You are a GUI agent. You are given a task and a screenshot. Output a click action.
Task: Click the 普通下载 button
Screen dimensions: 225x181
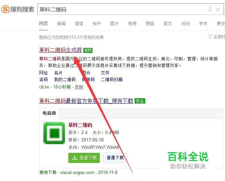[x=115, y=158]
